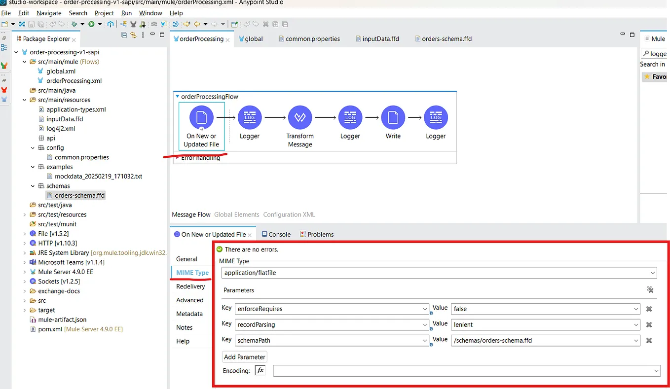Click the Save icon in the toolbar

click(x=31, y=24)
